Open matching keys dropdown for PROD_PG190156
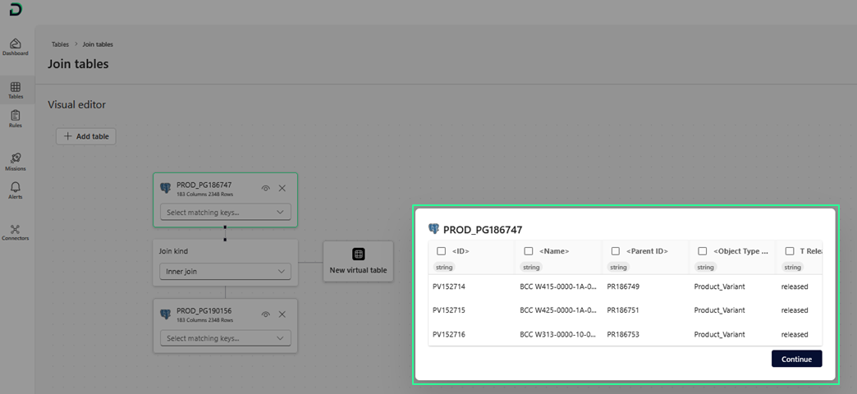 225,338
